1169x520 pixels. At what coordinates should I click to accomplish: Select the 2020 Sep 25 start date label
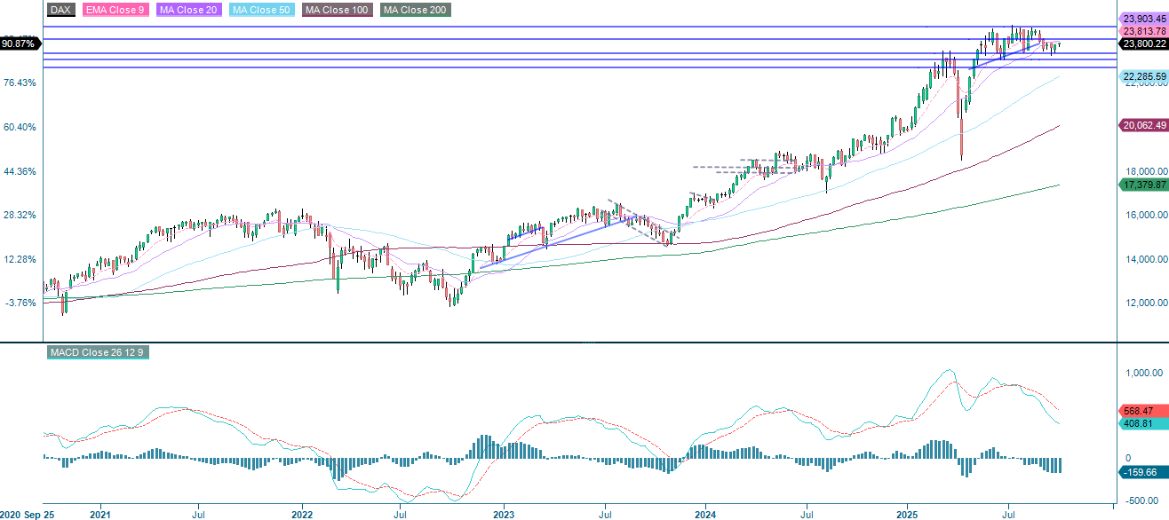pos(26,513)
